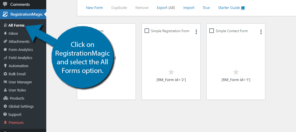Click the Attachments paperclip icon

coord(5,41)
